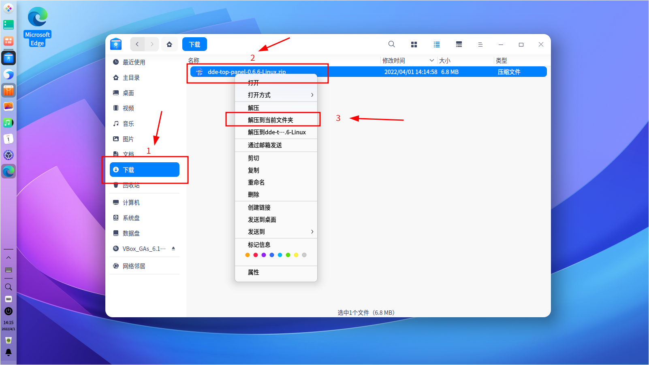Open the file manager search icon

coord(391,45)
